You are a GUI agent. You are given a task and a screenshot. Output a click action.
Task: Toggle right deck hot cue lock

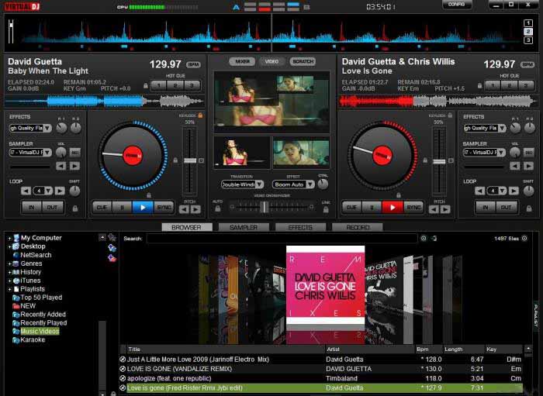tap(479, 85)
